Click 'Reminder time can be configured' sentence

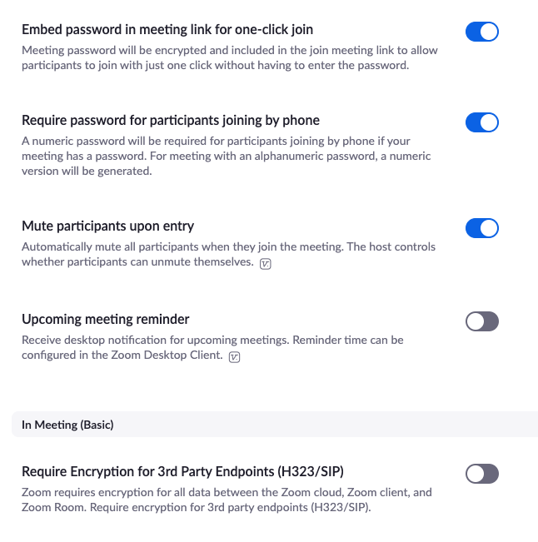212,348
